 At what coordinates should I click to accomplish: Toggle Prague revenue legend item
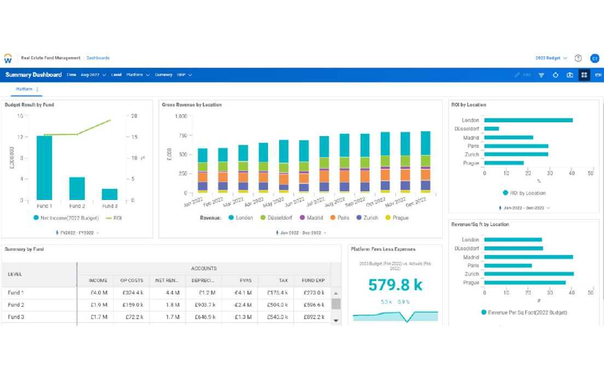coord(397,218)
